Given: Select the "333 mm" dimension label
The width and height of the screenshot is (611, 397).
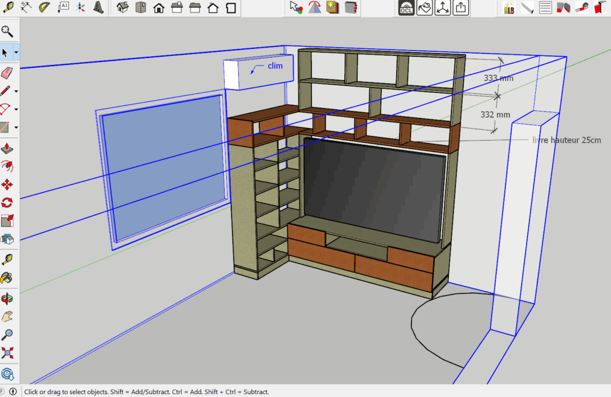Looking at the screenshot, I should (x=498, y=78).
